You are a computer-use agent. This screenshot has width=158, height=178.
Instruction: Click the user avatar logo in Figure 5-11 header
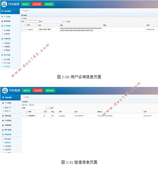[5, 91]
